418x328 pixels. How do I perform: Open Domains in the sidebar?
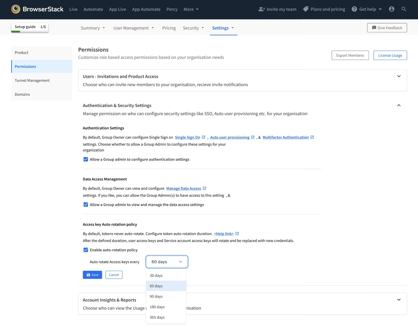coord(42,94)
